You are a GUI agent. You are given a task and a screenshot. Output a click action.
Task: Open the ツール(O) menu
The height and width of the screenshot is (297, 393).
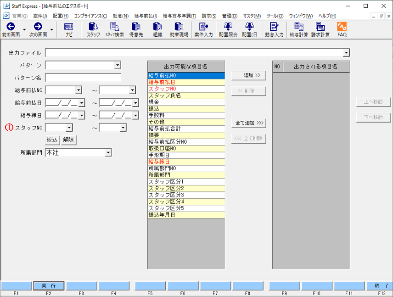coord(275,16)
